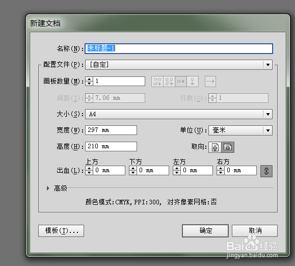This screenshot has height=266, width=295.
Task: Click the disabled 行数 rows field
Action: tap(242, 98)
